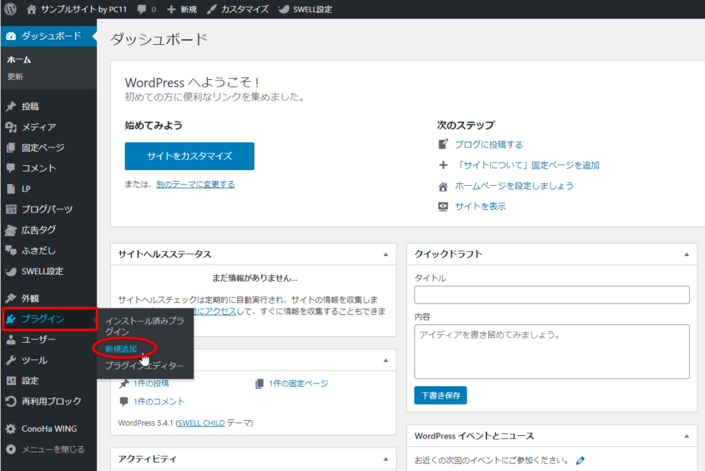705x471 pixels.
Task: Open the ホーム submenu item
Action: pyautogui.click(x=19, y=59)
